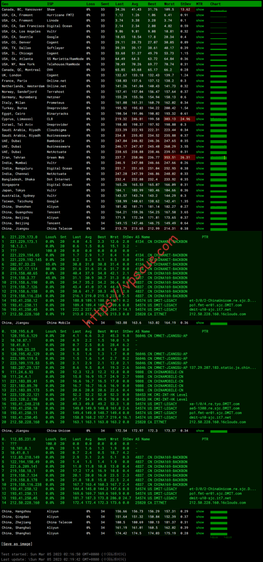This screenshot has height=562, width=263.
Task: Click the Chart column header
Action: coord(216,4)
